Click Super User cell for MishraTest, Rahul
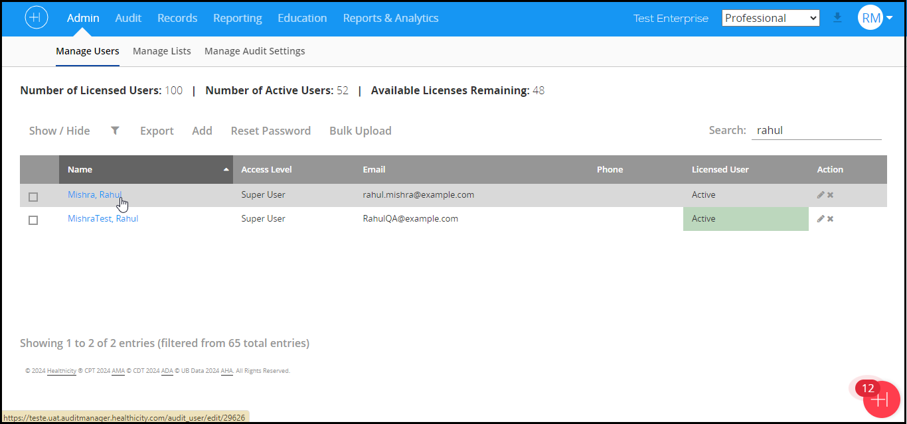 pos(263,218)
